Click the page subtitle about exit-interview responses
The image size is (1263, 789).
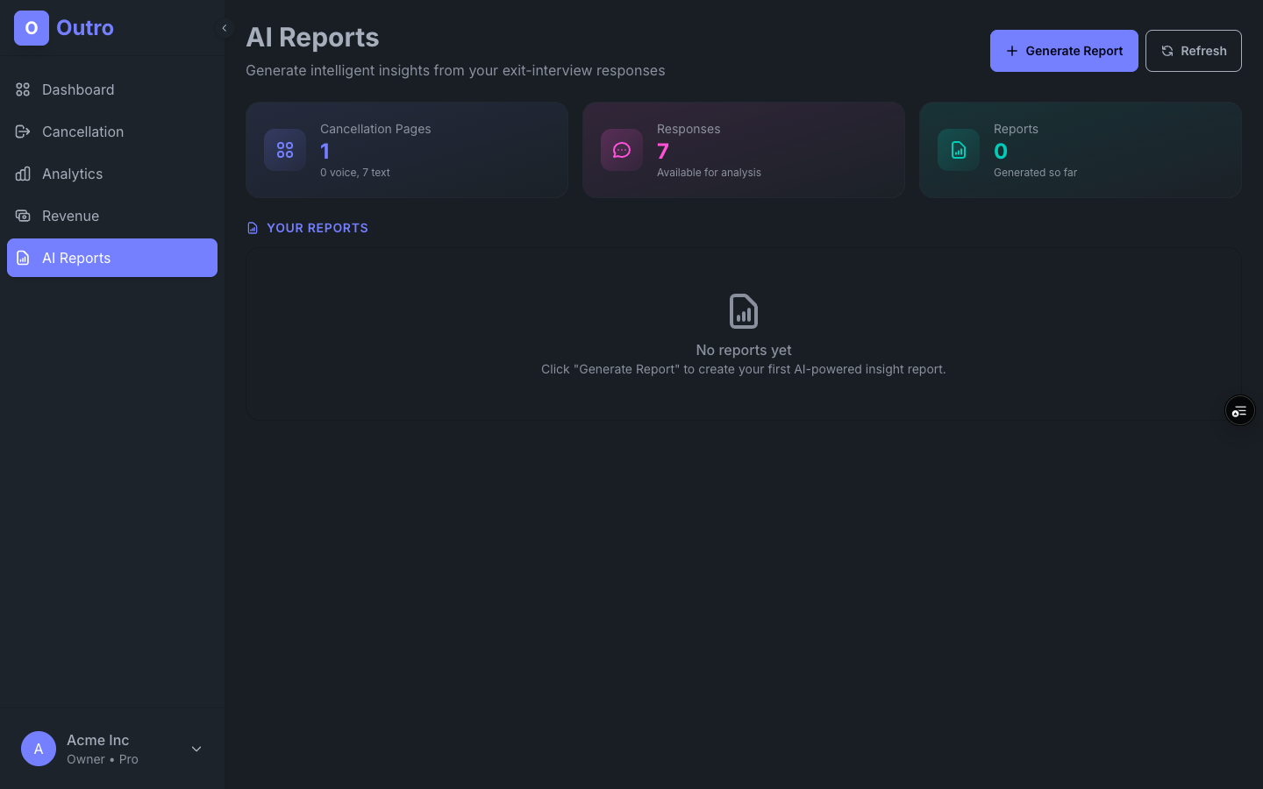coord(455,70)
